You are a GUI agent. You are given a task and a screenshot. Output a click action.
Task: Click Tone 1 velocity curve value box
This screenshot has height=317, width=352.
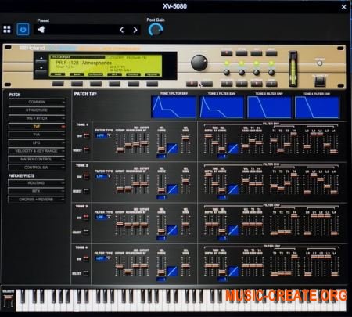pos(161,157)
